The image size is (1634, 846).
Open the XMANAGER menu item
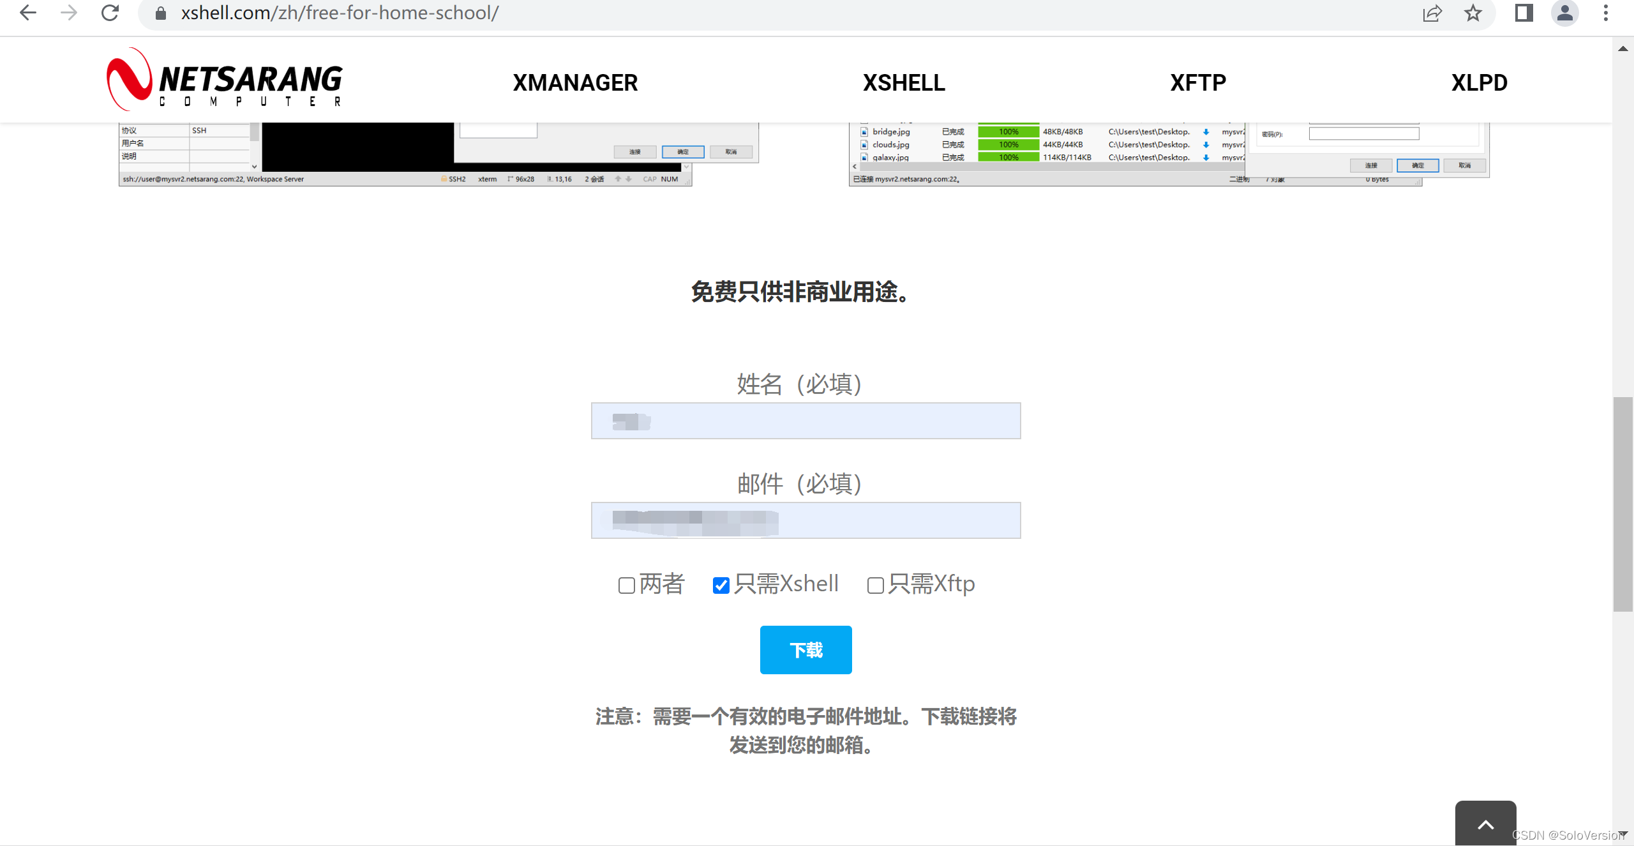[575, 82]
